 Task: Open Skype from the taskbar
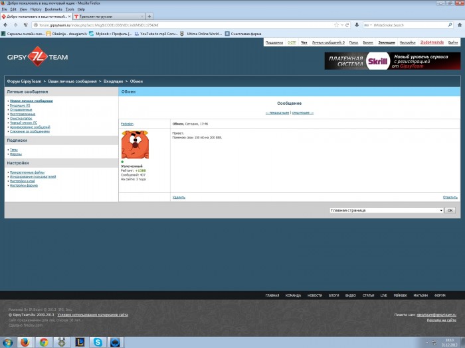point(98,343)
